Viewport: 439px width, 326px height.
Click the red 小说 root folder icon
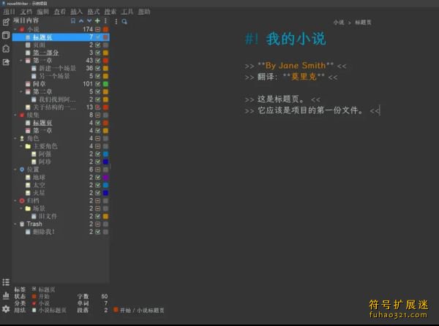(x=22, y=29)
